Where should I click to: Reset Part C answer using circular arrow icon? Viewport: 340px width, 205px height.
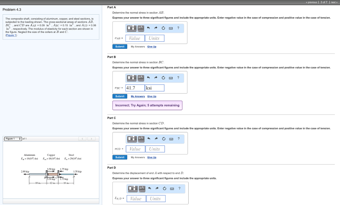(x=163, y=139)
